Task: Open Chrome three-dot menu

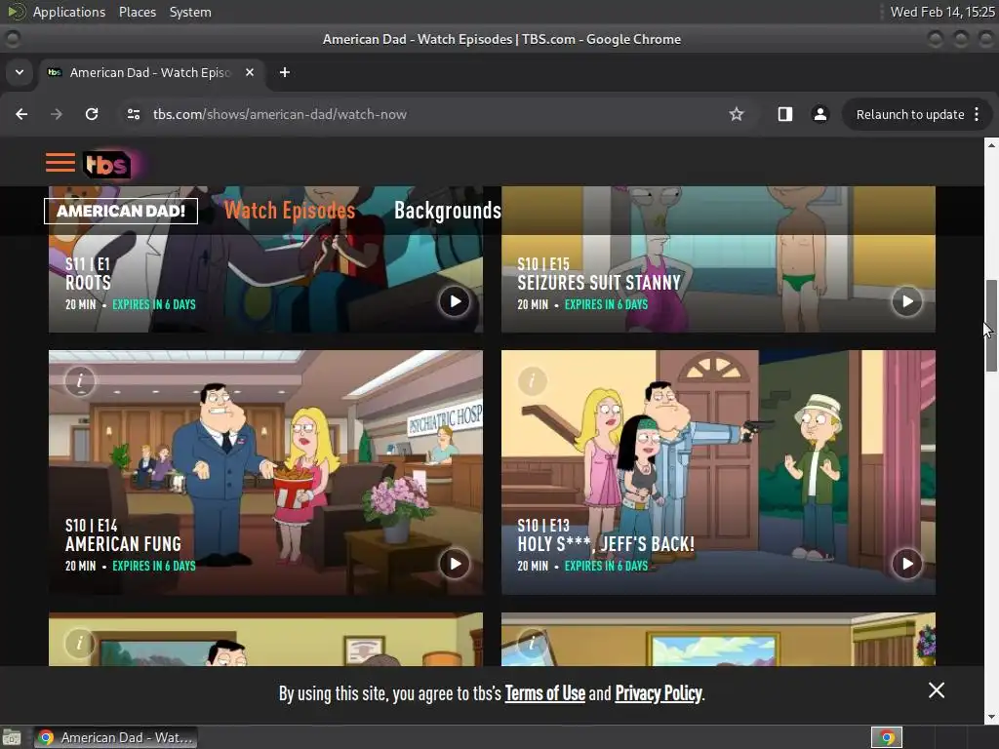Action: [x=977, y=114]
